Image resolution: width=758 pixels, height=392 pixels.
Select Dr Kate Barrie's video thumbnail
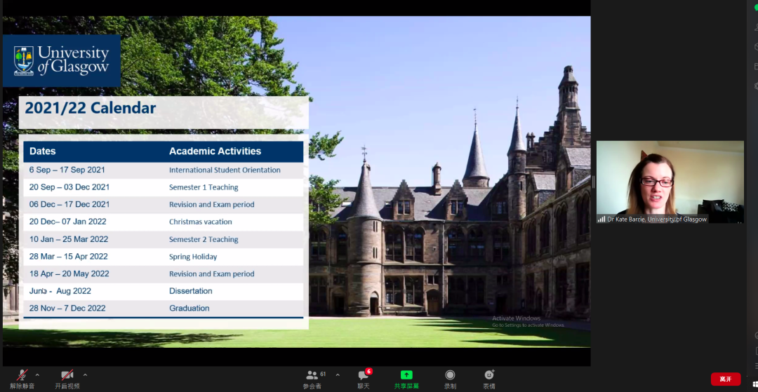coord(670,182)
